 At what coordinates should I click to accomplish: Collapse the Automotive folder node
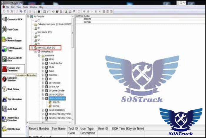tap(39, 55)
